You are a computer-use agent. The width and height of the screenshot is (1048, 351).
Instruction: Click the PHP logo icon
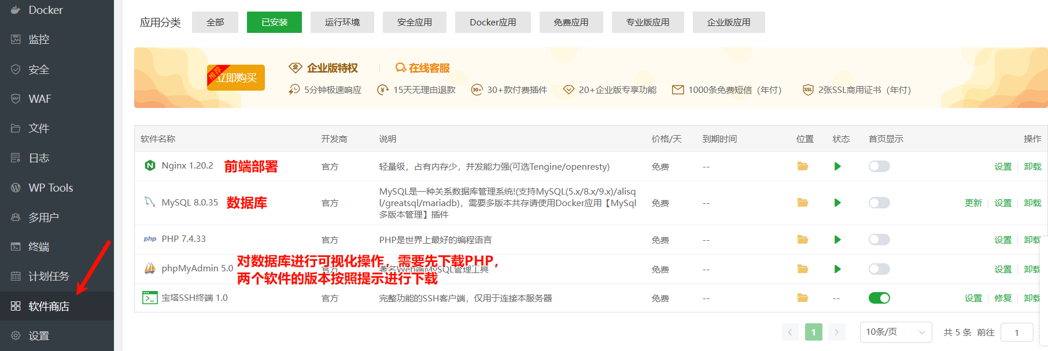[150, 239]
